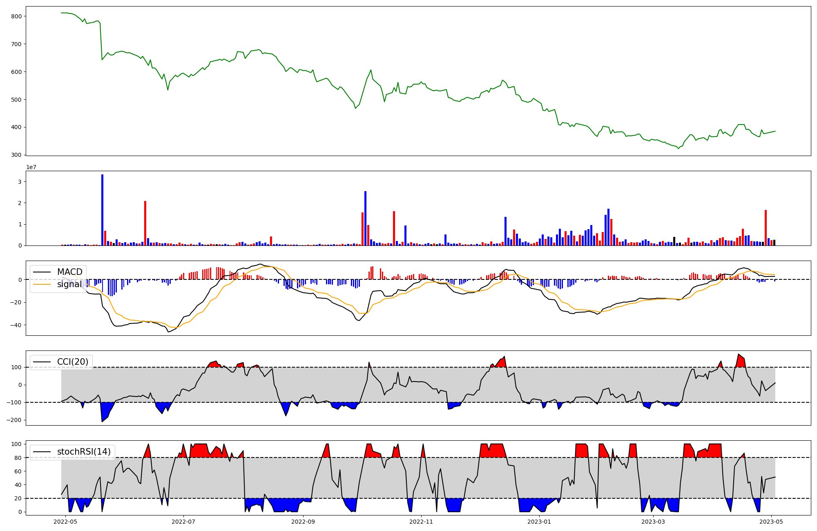Click the orange signal legend line

point(42,284)
